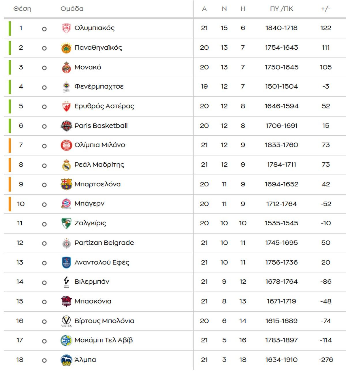This screenshot has height=371, width=346.
Task: Click the orange bar beside position 7
Action: (x=10, y=145)
